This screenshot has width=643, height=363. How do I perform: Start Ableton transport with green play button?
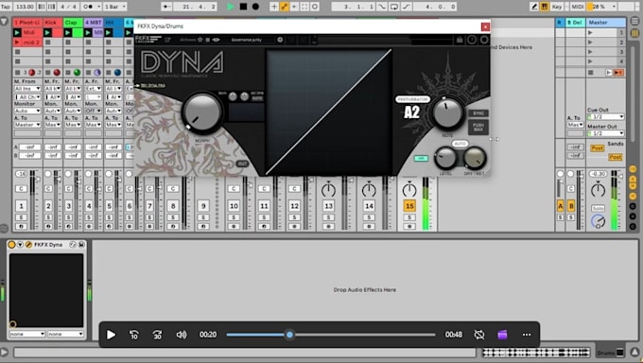(231, 7)
